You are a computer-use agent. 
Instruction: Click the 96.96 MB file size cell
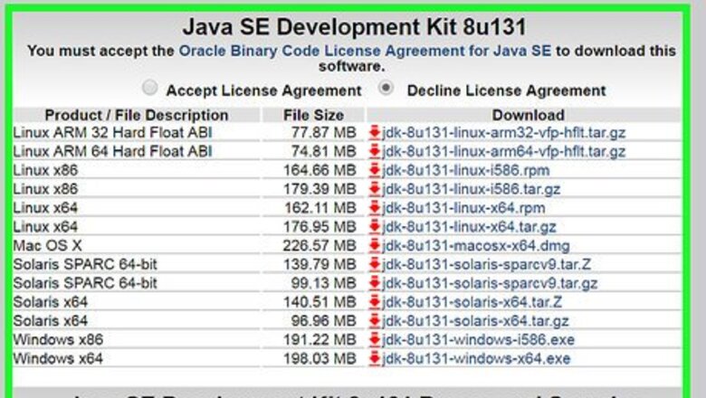tap(323, 321)
